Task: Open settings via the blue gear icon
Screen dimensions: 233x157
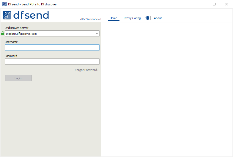Action: point(147,18)
